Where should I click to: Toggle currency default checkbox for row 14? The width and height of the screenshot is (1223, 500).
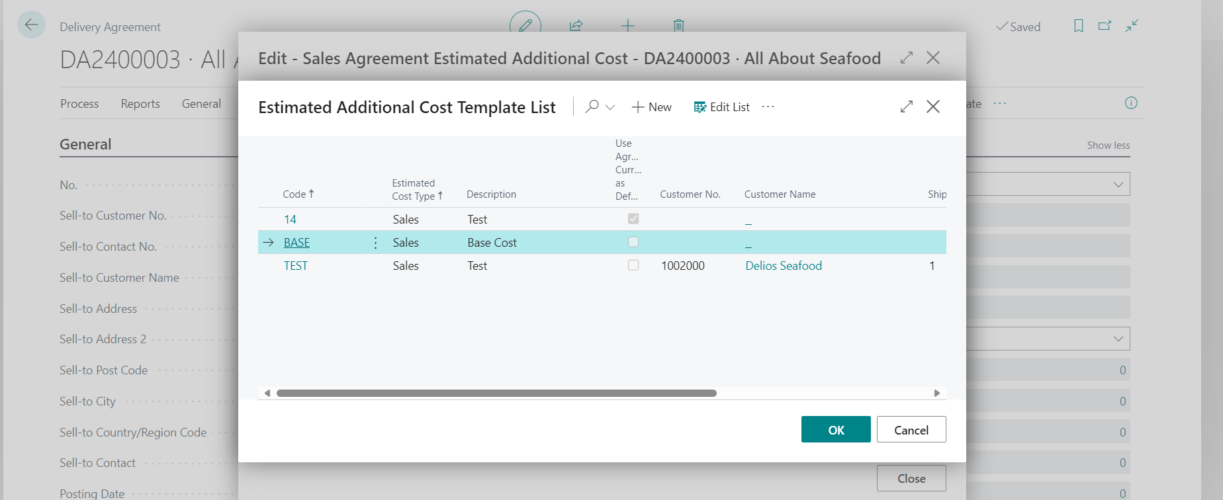pyautogui.click(x=633, y=219)
